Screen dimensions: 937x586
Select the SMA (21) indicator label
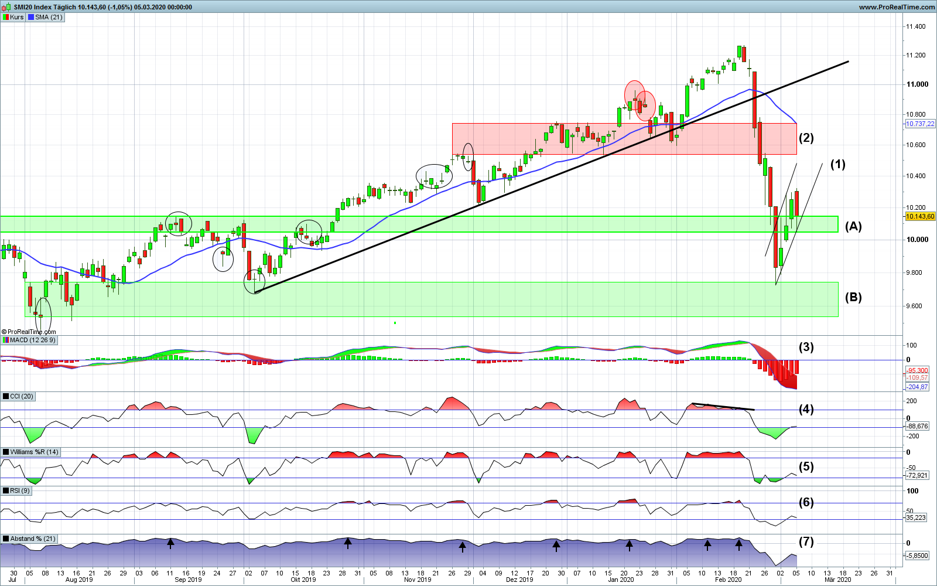[45, 17]
